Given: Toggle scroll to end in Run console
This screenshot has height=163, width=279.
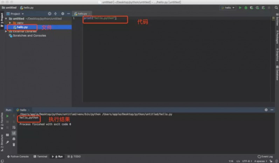Looking at the screenshot, I should tap(14, 133).
